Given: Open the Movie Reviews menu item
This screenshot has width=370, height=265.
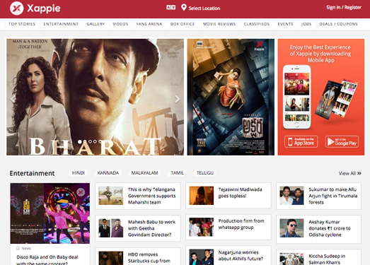Looking at the screenshot, I should (219, 24).
